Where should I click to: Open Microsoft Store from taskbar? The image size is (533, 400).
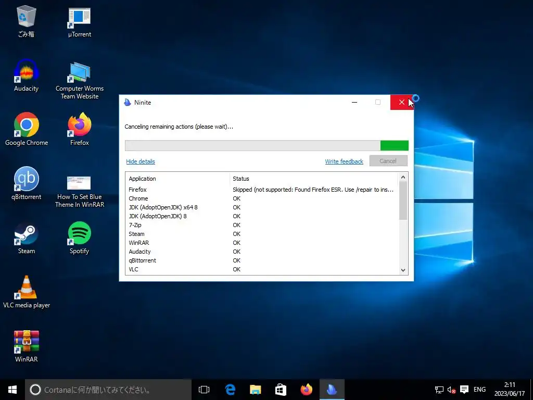281,390
